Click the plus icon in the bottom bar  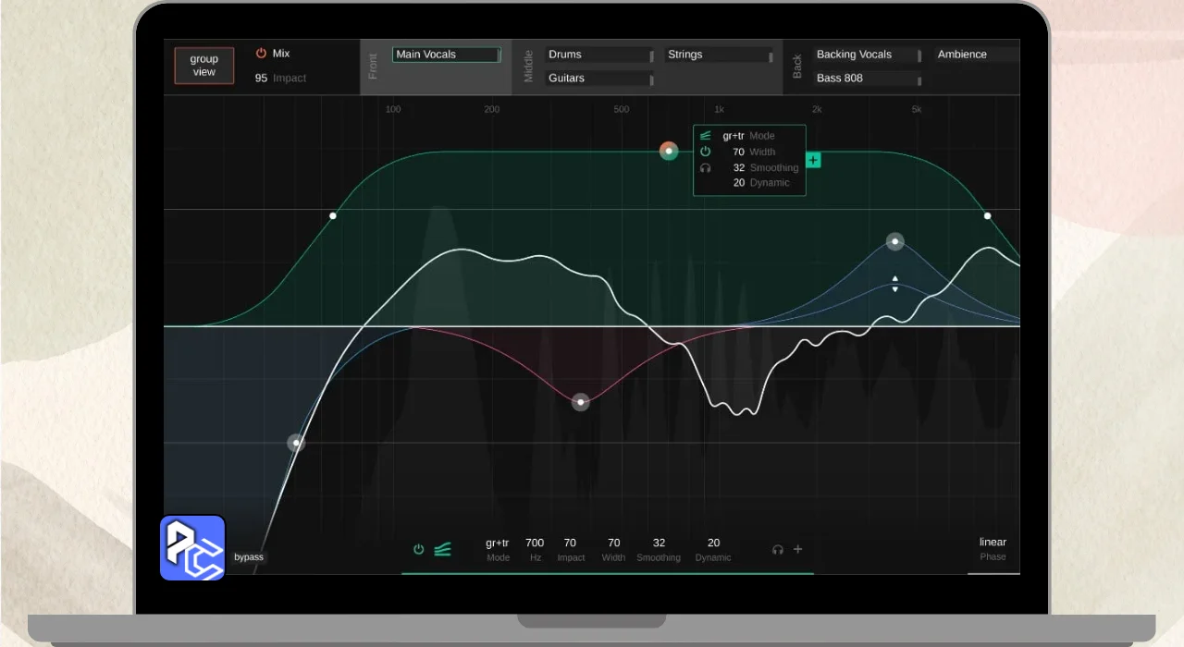click(x=798, y=549)
